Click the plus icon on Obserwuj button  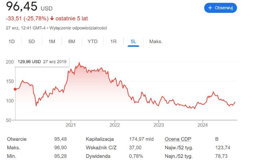[x=210, y=8]
